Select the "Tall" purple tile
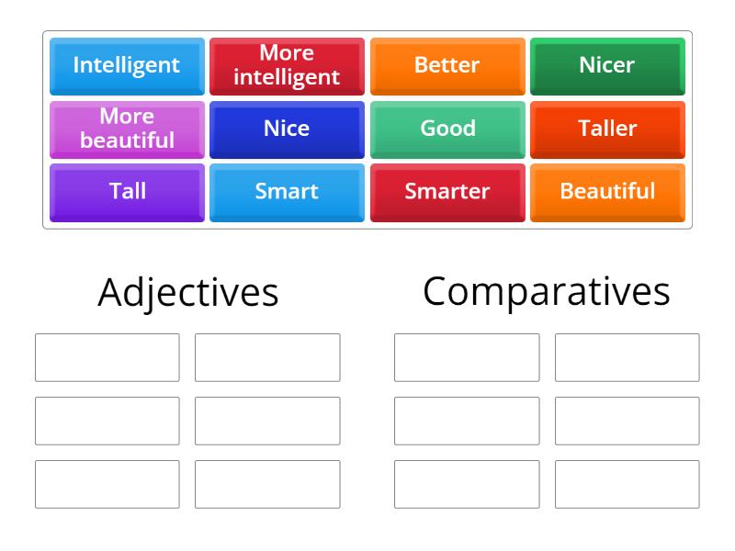Image resolution: width=735 pixels, height=551 pixels. click(x=126, y=192)
